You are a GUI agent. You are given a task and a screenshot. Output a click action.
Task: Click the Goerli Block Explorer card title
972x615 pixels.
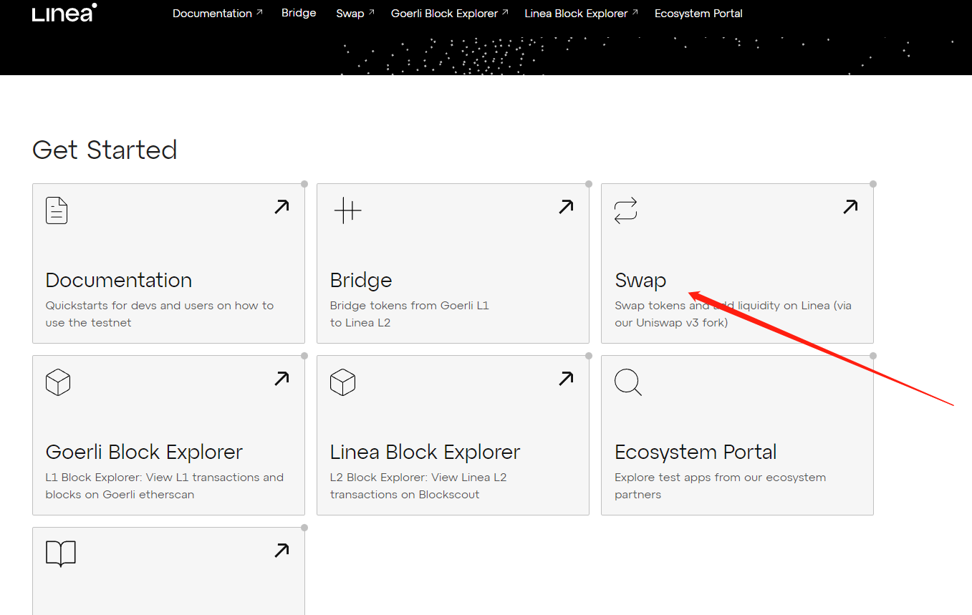click(x=144, y=452)
